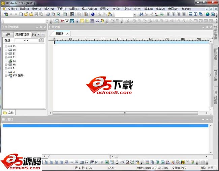Click the light bulb icon in the search toolbar
The width and height of the screenshot is (219, 171).
pos(77,21)
